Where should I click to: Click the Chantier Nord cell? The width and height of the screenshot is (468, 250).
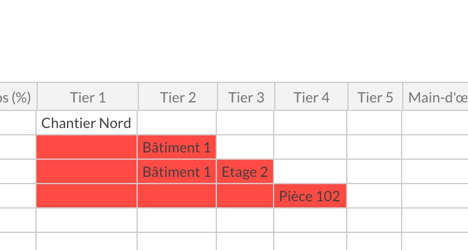click(x=87, y=123)
